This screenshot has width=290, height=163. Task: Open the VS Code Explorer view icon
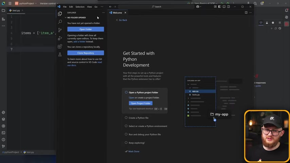tap(60, 14)
